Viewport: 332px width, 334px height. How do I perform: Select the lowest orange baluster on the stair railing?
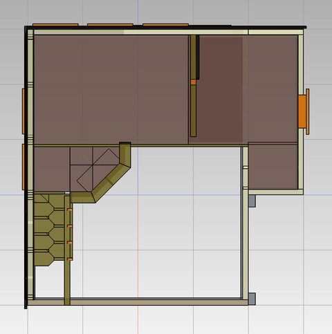(x=70, y=259)
